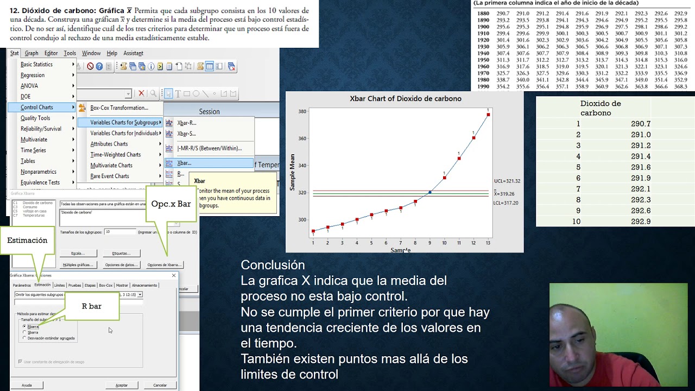
Task: Expand the Attributes Charts submenu
Action: point(160,144)
